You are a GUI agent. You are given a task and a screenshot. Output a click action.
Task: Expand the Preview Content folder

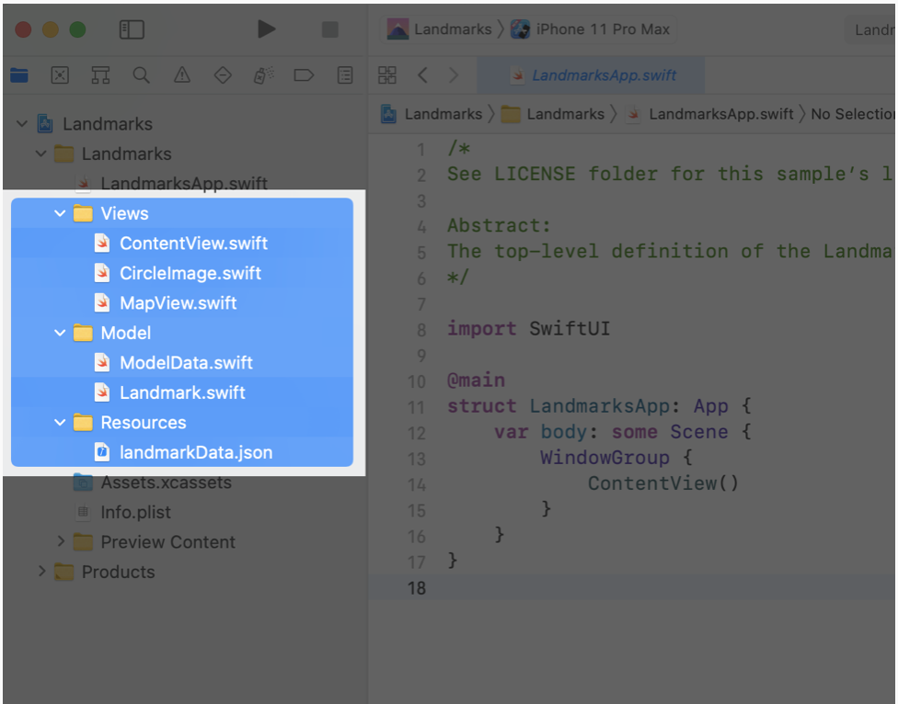[61, 541]
